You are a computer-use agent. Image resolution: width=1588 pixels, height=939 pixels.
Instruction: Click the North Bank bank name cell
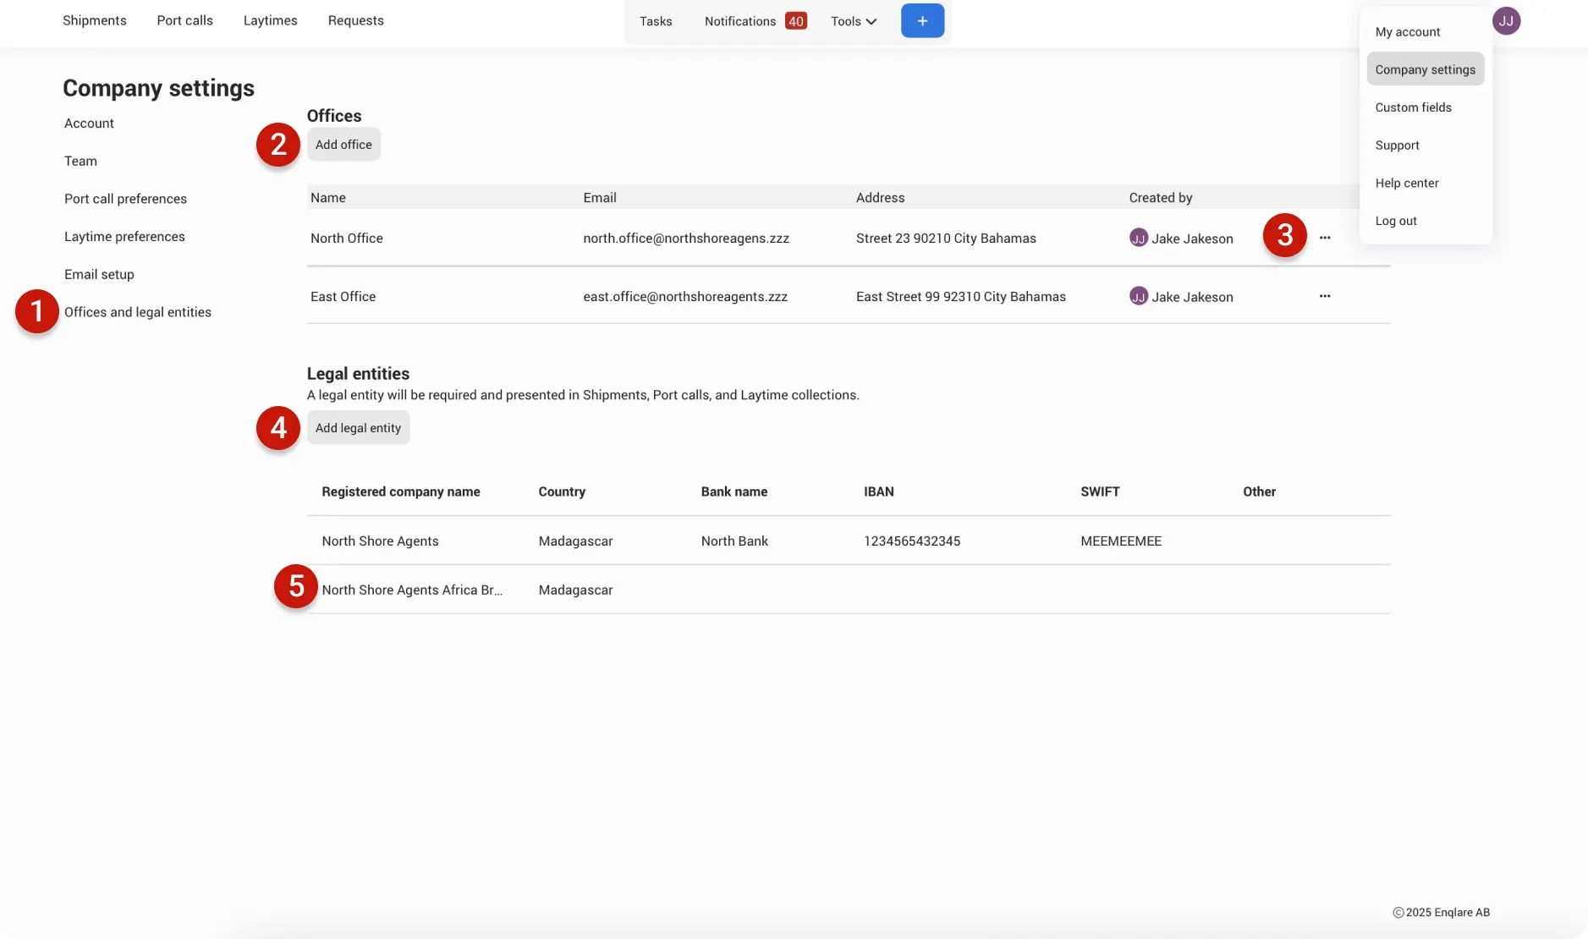pyautogui.click(x=734, y=541)
